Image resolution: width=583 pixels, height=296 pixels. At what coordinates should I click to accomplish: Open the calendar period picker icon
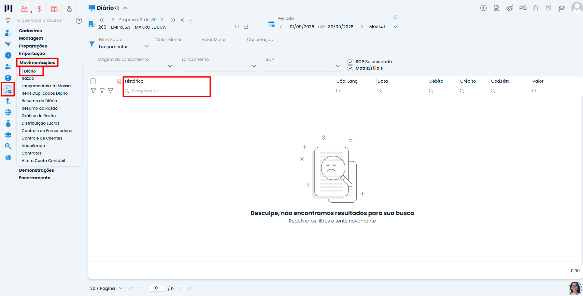(271, 24)
